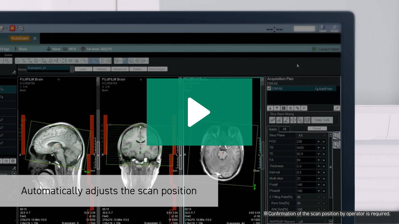399x224 pixels.
Task: Increase the TR value with up arrow
Action: [x=324, y=148]
